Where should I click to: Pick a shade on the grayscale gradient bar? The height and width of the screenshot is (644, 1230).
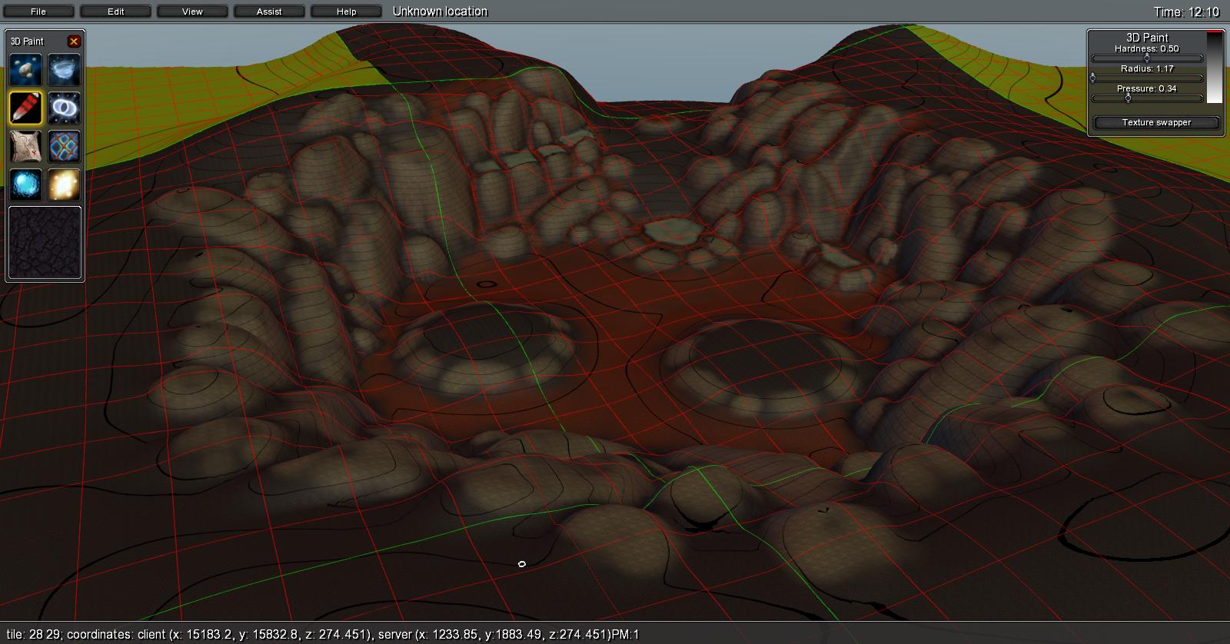tap(1214, 69)
